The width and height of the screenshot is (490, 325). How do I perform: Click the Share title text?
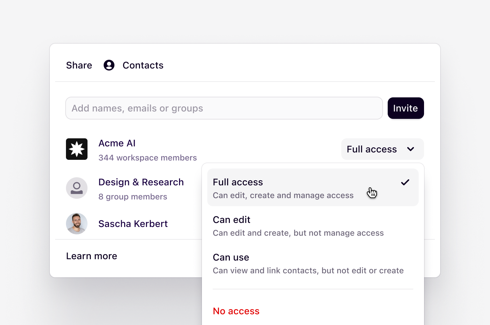79,65
